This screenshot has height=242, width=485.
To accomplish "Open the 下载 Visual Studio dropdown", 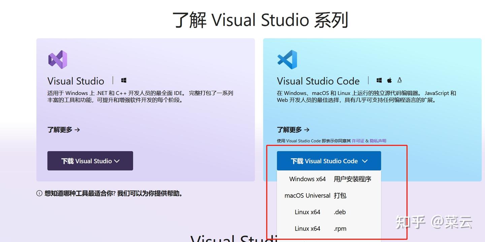I will click(90, 161).
